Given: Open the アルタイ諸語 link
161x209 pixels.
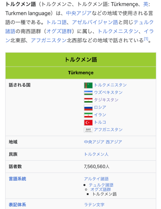Looking at the screenshot, I should [x=96, y=179].
